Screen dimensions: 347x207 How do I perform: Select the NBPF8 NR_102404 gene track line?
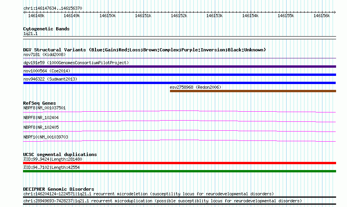pos(179,121)
